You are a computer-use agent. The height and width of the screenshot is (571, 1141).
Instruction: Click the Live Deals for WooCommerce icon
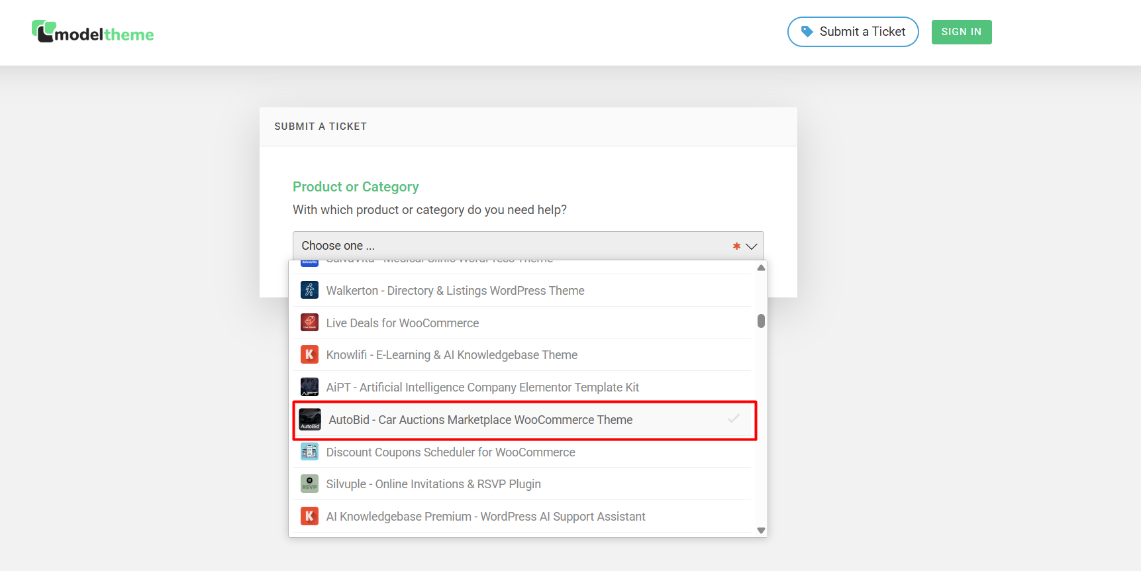(309, 323)
